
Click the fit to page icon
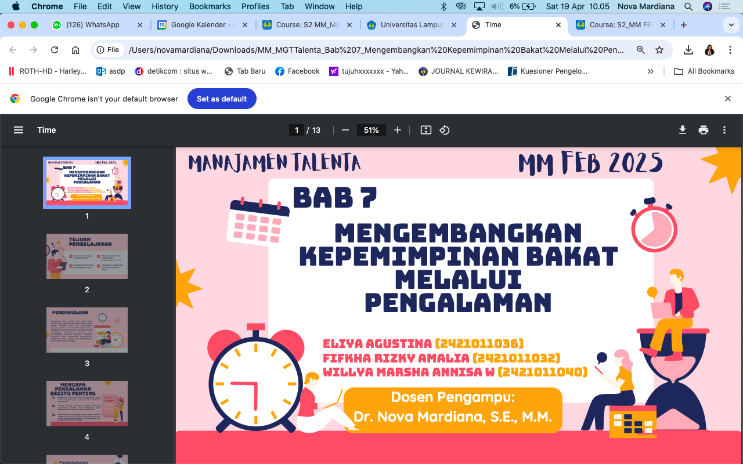[426, 130]
